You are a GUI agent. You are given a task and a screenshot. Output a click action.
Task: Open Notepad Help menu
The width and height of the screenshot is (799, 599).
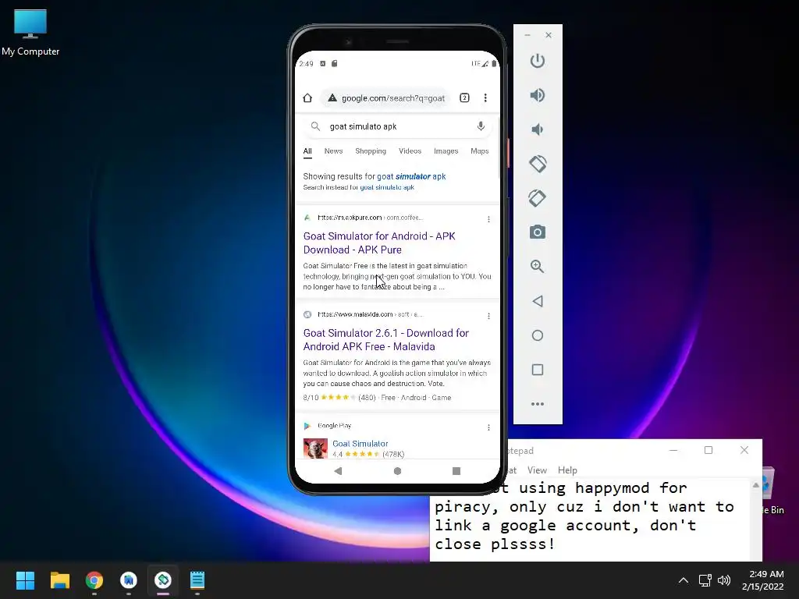point(567,470)
